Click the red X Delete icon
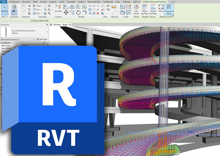Viewport: 220px width, 156px height. pyautogui.click(x=98, y=13)
